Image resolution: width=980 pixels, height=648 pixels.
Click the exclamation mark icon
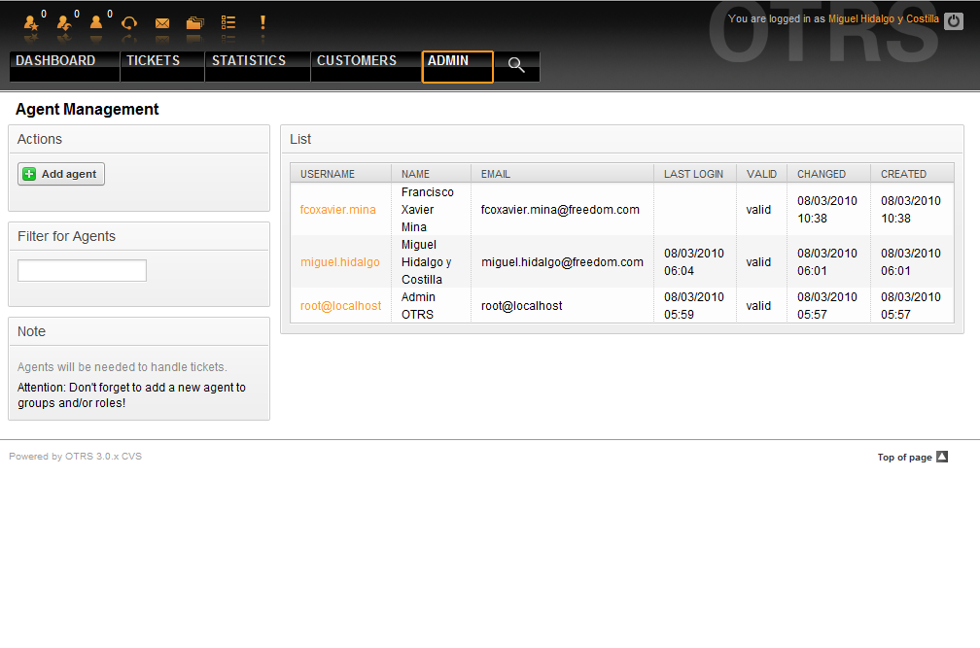(262, 22)
